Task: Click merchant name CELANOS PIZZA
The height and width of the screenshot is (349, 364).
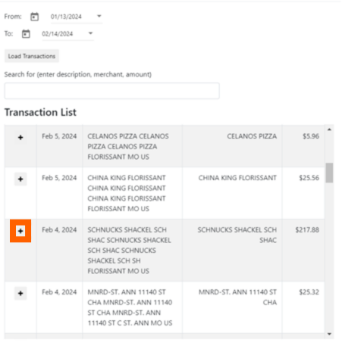Action: click(x=252, y=136)
